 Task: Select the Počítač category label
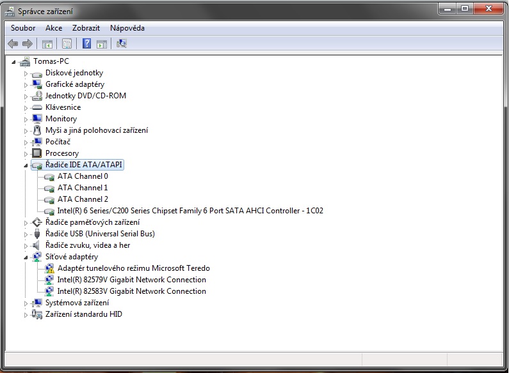(58, 142)
